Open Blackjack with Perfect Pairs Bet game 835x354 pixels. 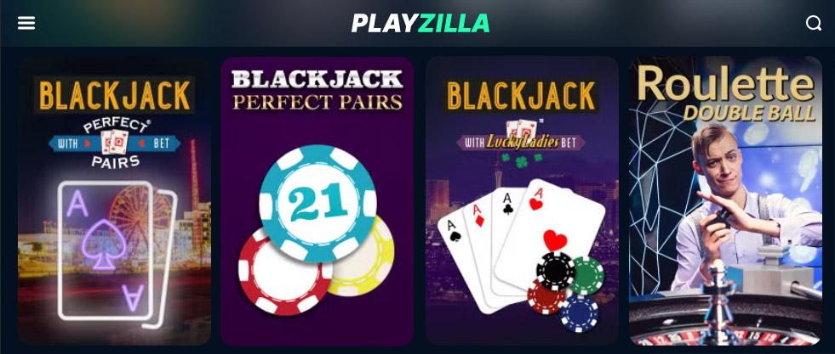[115, 201]
